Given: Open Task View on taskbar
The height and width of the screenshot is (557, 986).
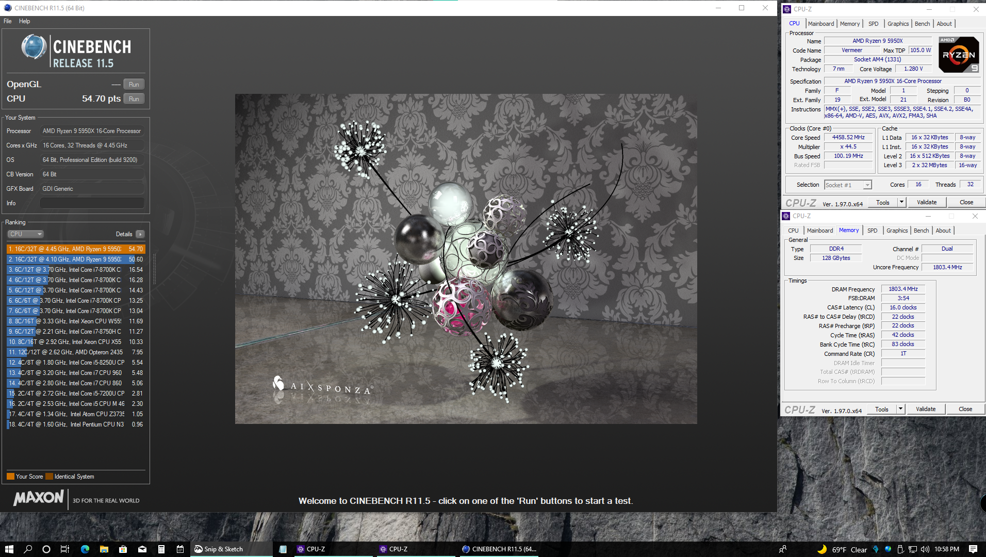Looking at the screenshot, I should [x=65, y=549].
